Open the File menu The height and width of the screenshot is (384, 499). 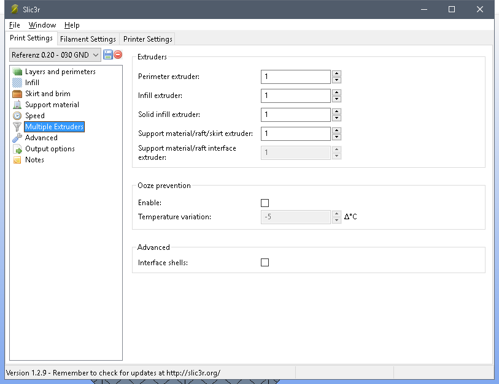click(15, 25)
